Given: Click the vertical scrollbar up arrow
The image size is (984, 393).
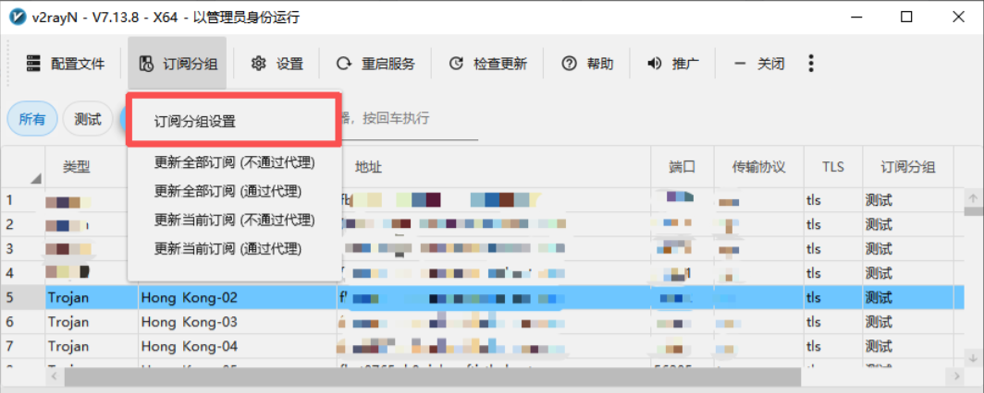Looking at the screenshot, I should tap(973, 198).
